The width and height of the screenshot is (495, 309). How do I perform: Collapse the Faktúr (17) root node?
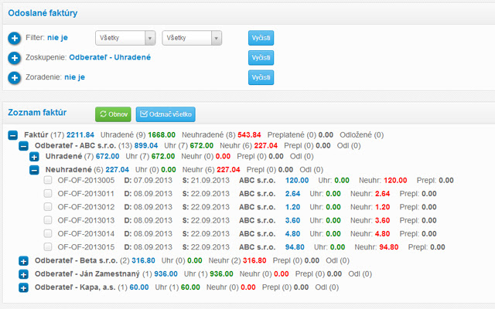[x=12, y=136]
